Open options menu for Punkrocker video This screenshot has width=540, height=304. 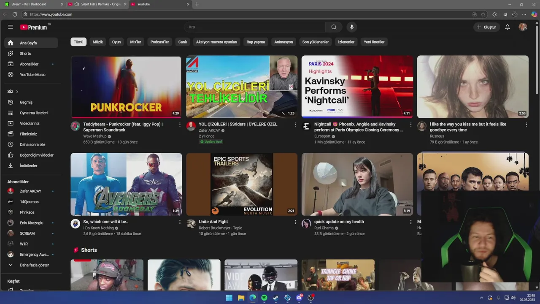[x=180, y=125]
